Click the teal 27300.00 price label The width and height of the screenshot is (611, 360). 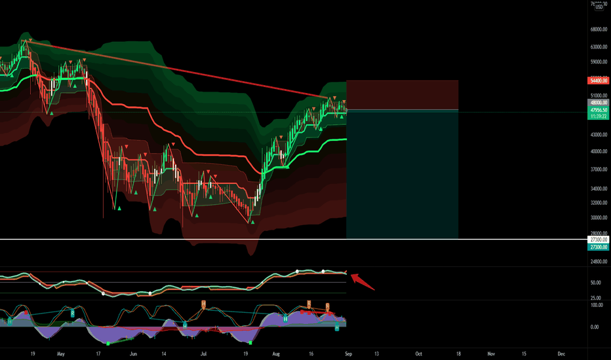[599, 247]
